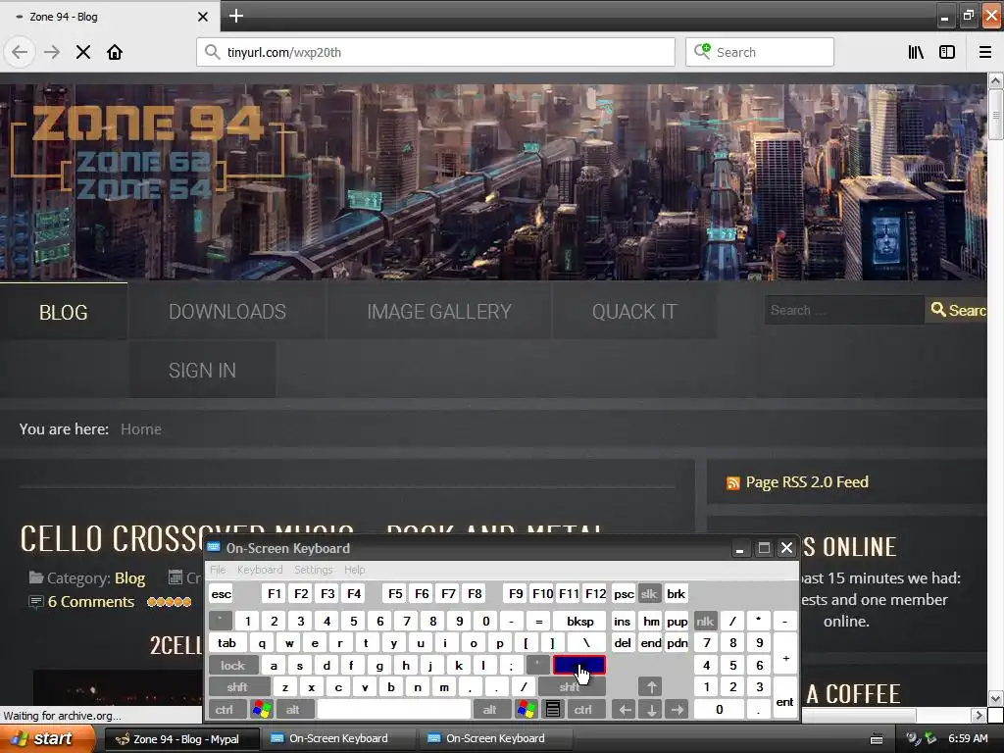Open the Page RSS 2.0 Feed link

tap(807, 482)
